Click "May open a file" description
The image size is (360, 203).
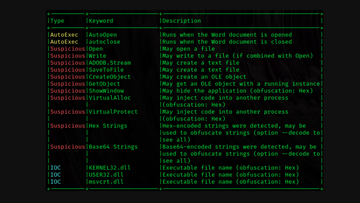(x=188, y=49)
